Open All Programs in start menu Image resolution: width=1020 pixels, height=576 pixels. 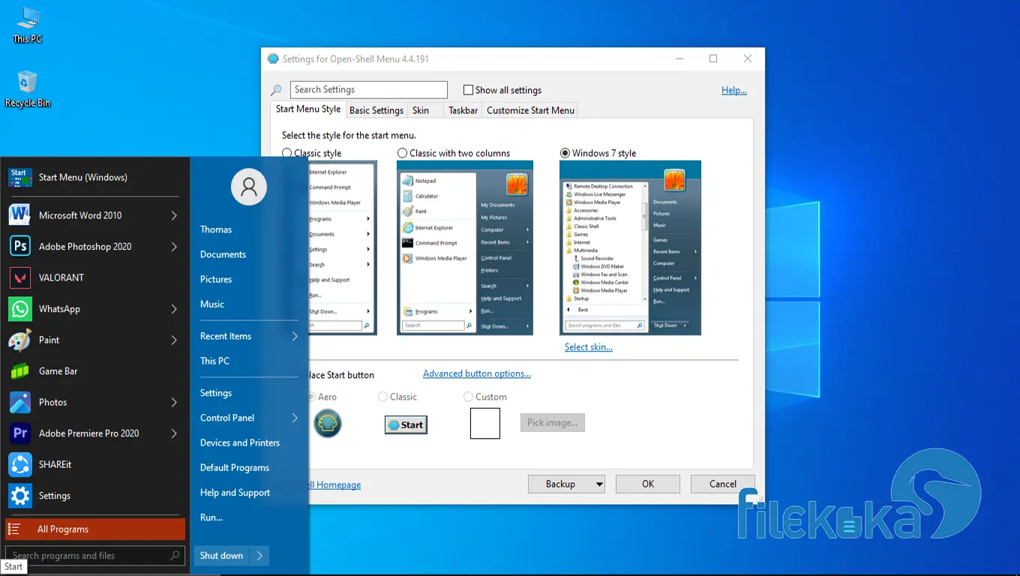click(95, 529)
